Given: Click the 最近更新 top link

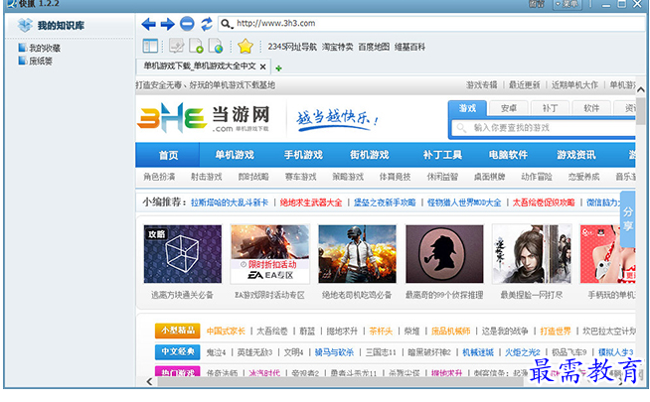Looking at the screenshot, I should [525, 85].
